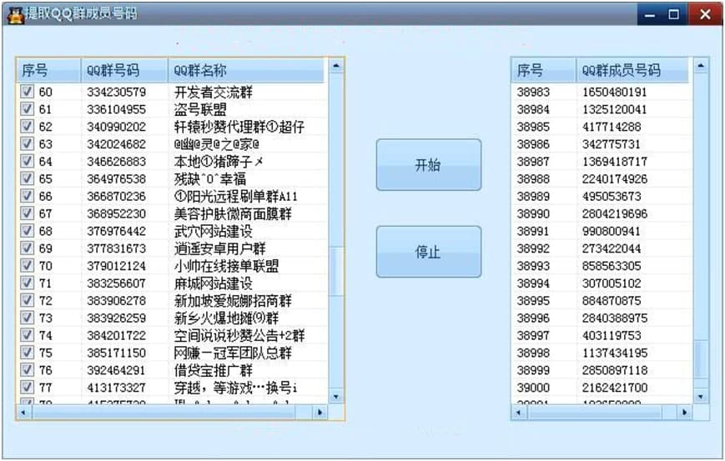Screen dimensions: 725x461
Task: Click group list scroll down arrow
Action: [336, 396]
